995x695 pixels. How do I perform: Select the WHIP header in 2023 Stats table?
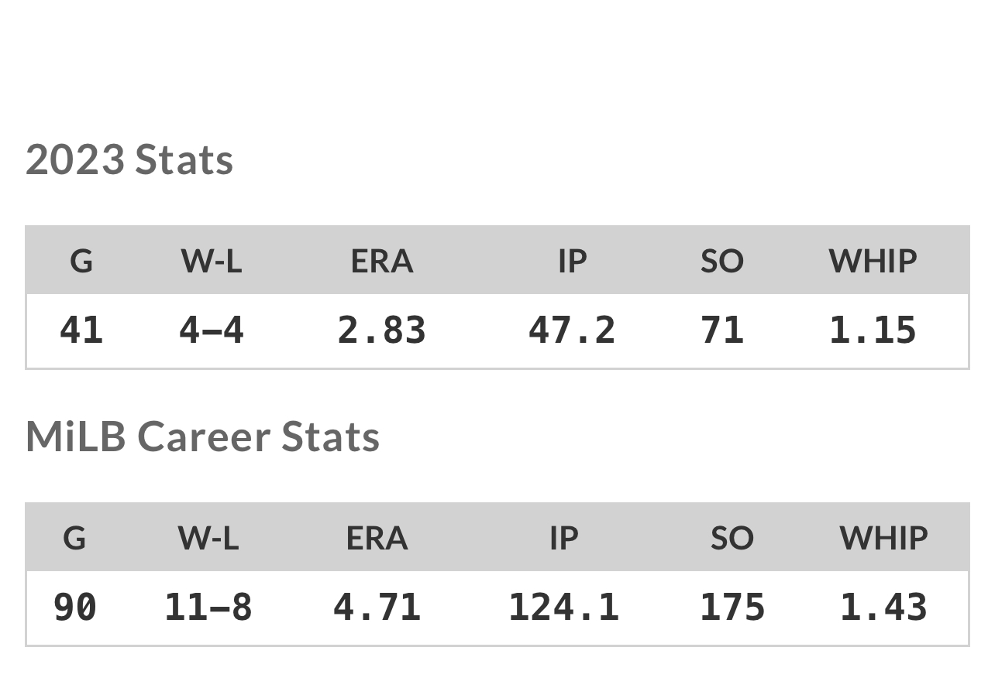click(x=873, y=261)
